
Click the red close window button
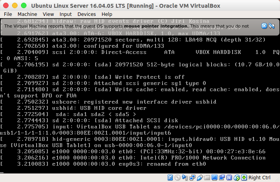[x=6, y=5]
